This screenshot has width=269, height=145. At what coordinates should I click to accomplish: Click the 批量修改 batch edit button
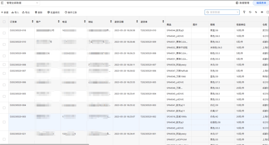click(x=54, y=12)
